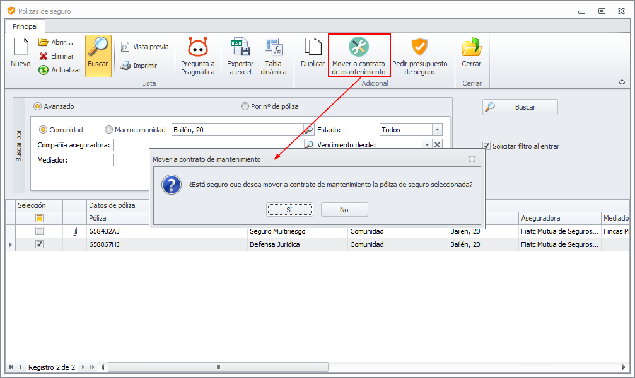Image resolution: width=635 pixels, height=378 pixels.
Task: Select the policy cell 658867HJ
Action: pyautogui.click(x=167, y=244)
